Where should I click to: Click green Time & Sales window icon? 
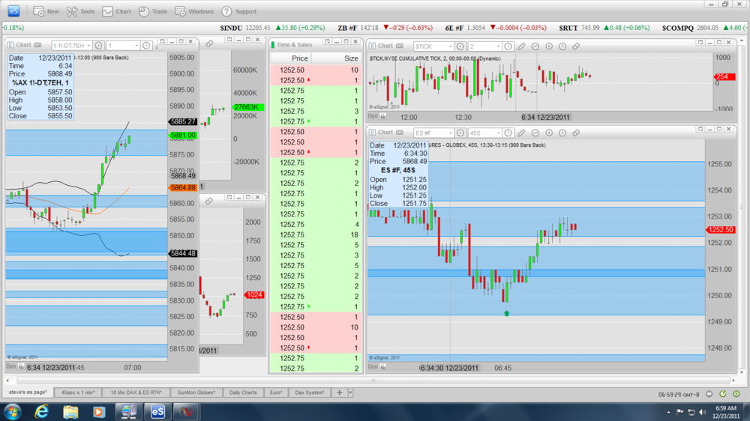point(273,44)
